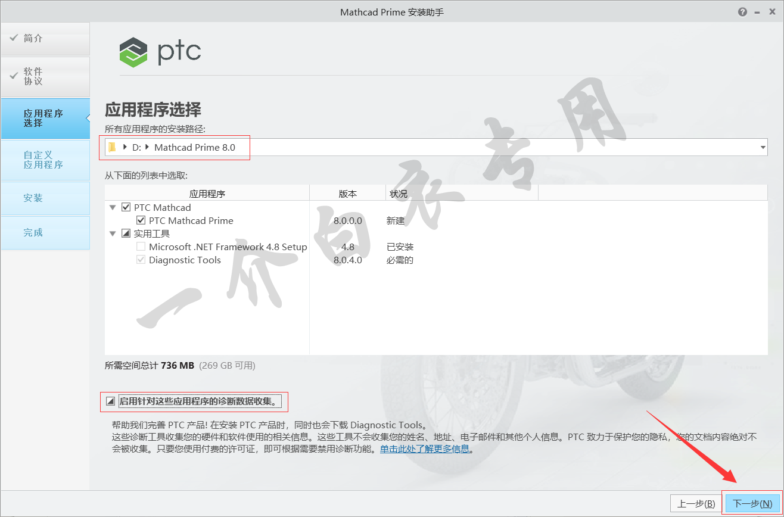Select the Diagnostic Tools row label
784x517 pixels.
click(185, 260)
